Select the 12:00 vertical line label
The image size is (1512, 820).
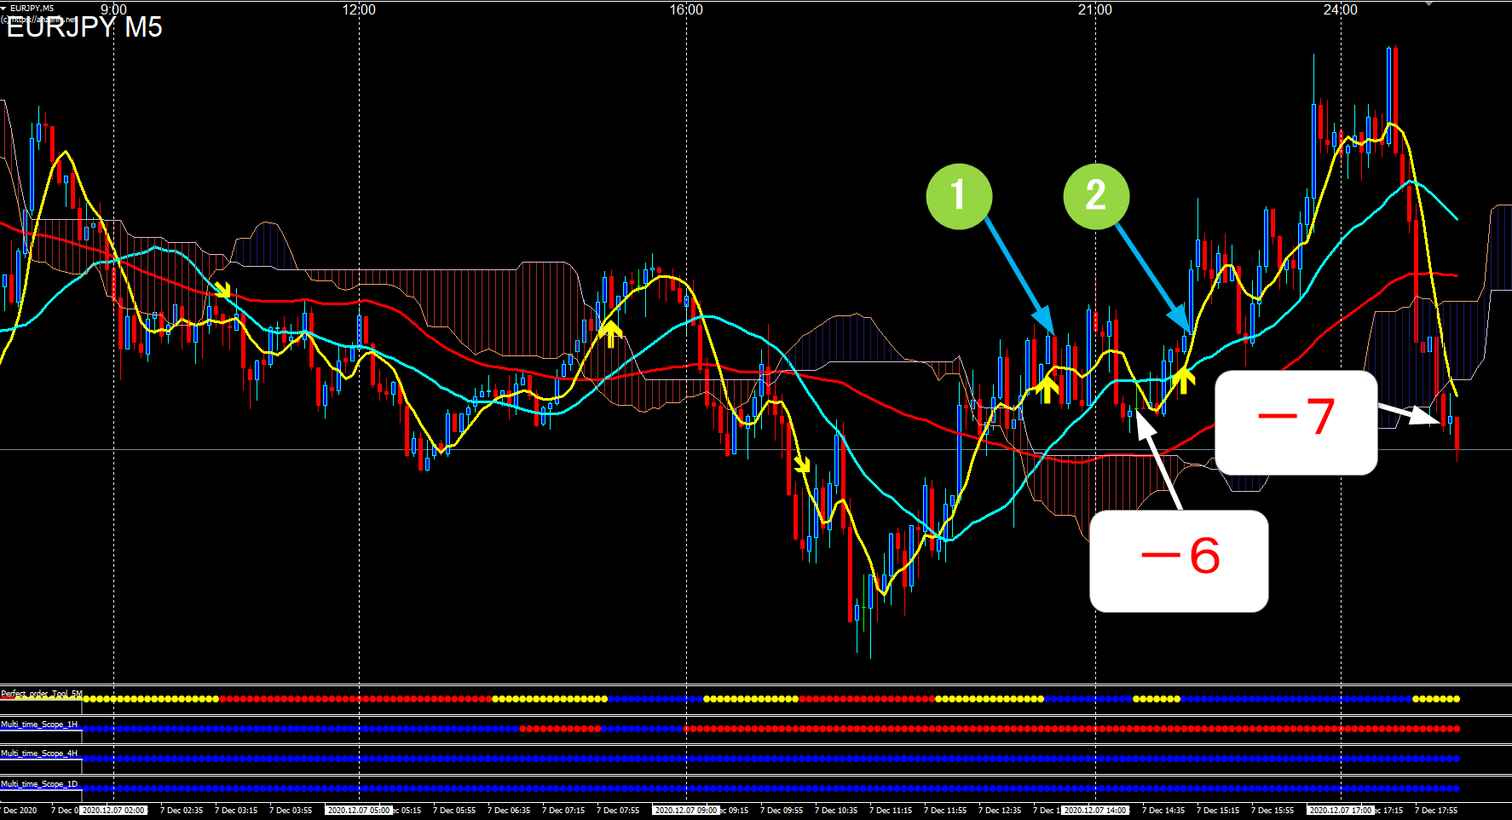[359, 9]
